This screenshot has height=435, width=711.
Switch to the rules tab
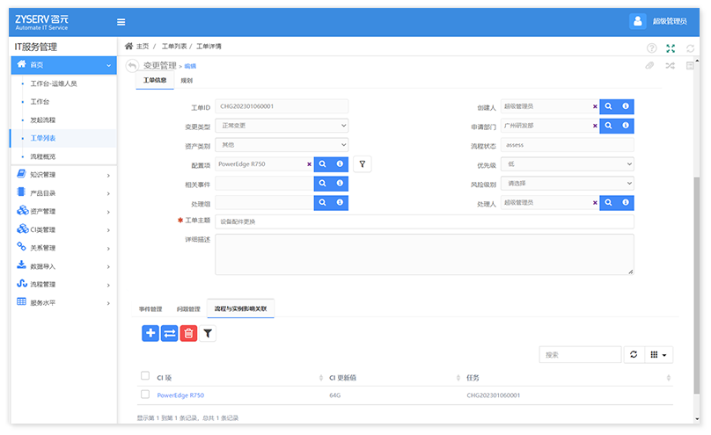[187, 81]
